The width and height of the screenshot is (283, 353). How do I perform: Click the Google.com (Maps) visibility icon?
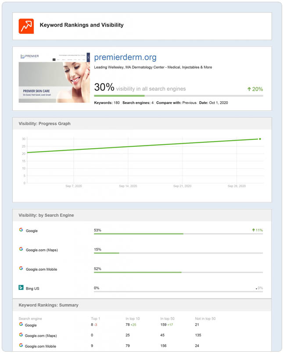(21, 249)
